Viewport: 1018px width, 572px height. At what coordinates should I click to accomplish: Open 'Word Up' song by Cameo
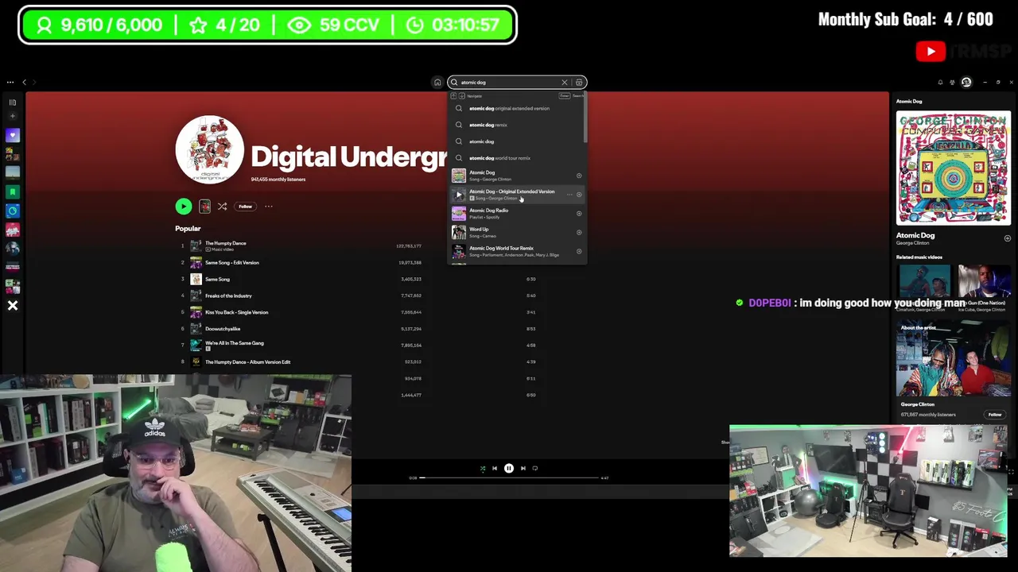pos(516,233)
